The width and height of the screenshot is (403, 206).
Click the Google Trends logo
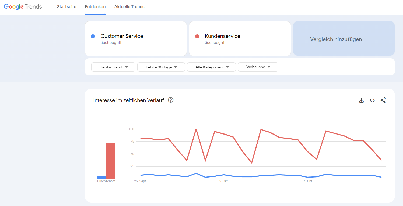(23, 7)
